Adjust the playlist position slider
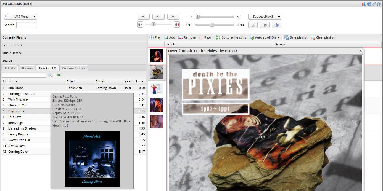 tap(215, 17)
